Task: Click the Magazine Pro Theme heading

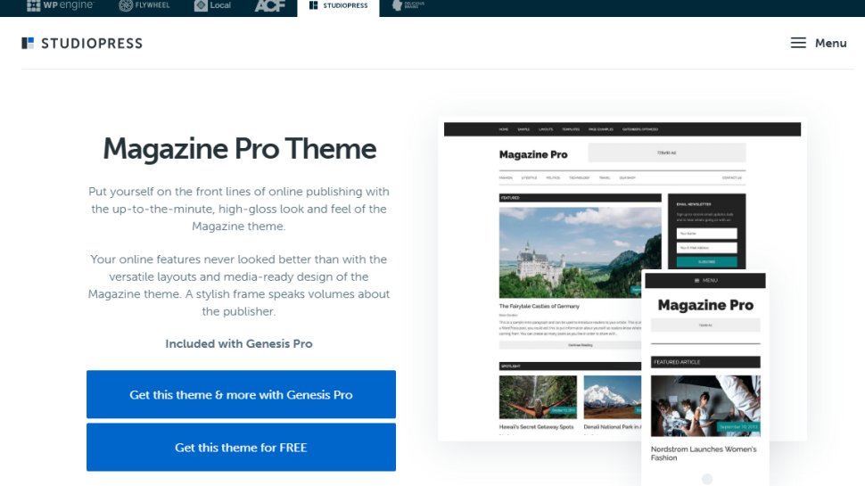Action: [x=239, y=148]
